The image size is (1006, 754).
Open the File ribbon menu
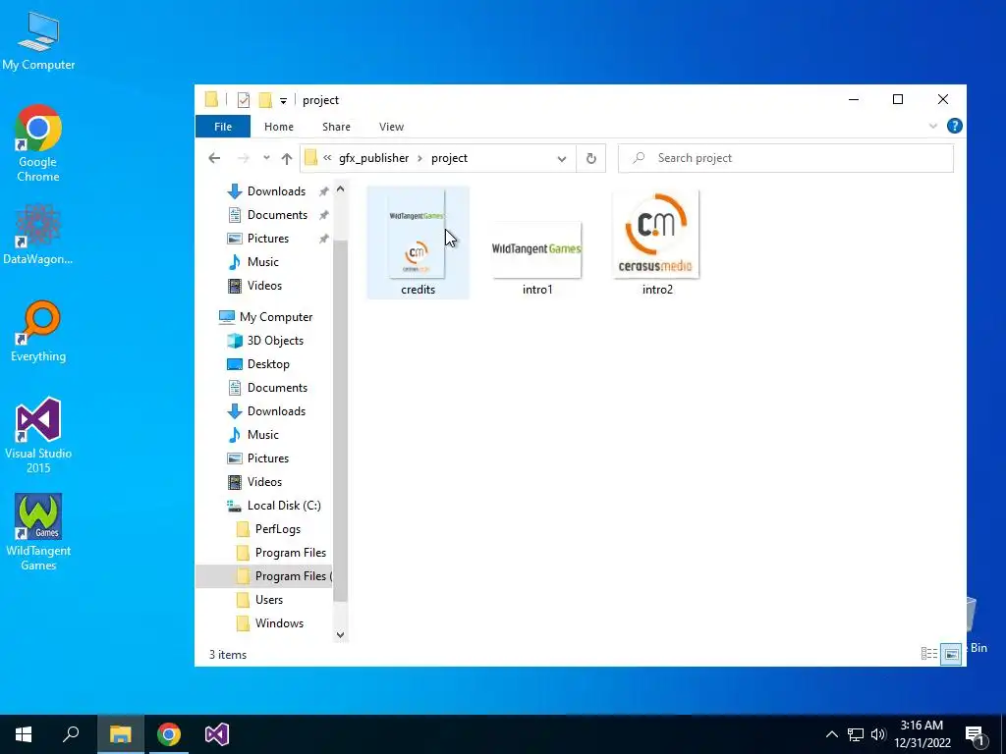(223, 127)
